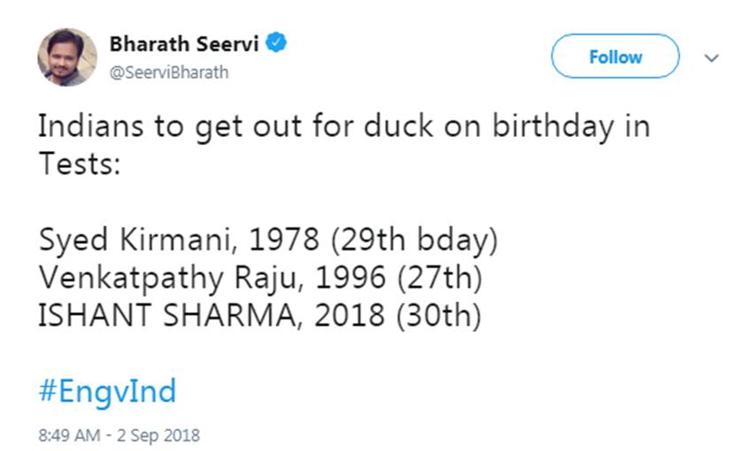Click the year 2018 after ISHANT SHARMA
This screenshot has width=752, height=451.
(x=357, y=316)
